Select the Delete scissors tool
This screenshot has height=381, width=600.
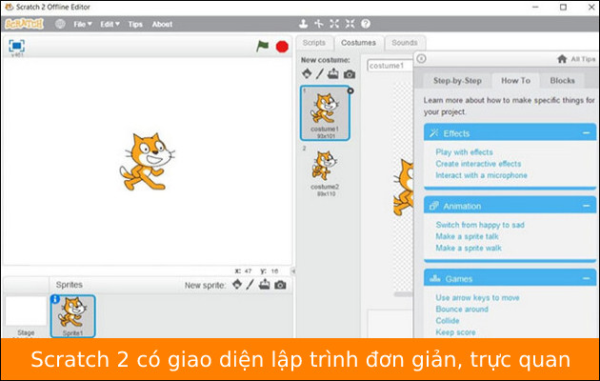[318, 24]
